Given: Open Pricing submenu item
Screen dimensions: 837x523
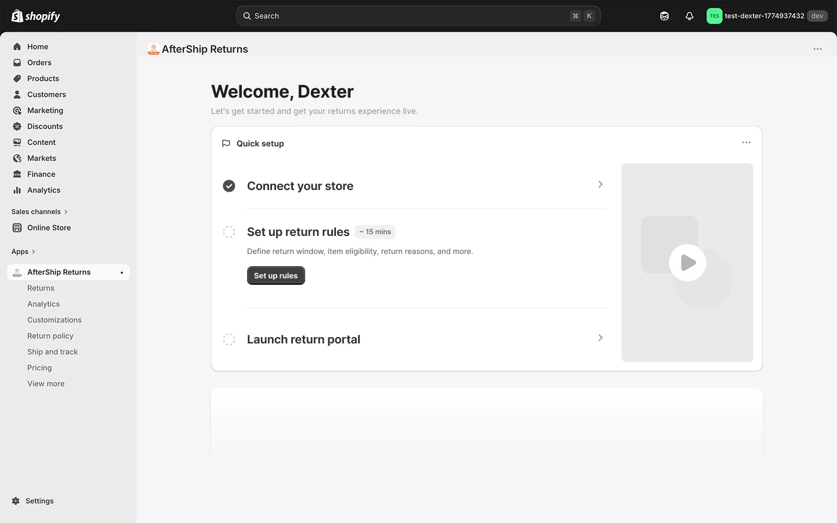Looking at the screenshot, I should (40, 368).
